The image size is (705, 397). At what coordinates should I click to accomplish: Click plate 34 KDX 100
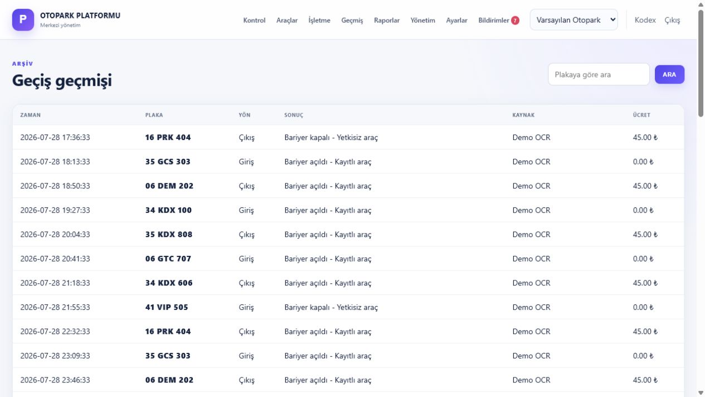click(x=168, y=210)
